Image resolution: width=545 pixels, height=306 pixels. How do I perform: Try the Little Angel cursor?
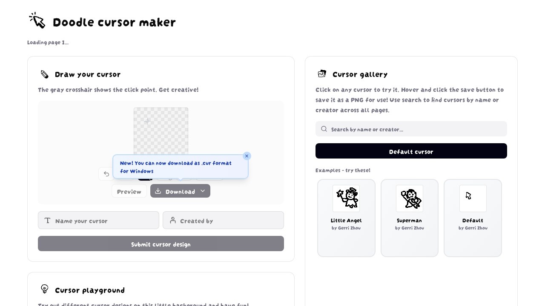[x=346, y=218]
